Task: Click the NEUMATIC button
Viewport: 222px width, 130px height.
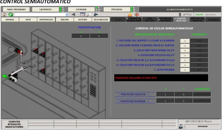Action: click(45, 9)
